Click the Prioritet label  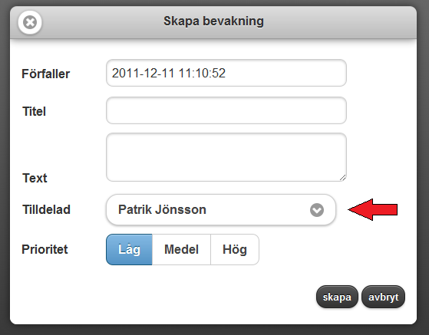45,249
